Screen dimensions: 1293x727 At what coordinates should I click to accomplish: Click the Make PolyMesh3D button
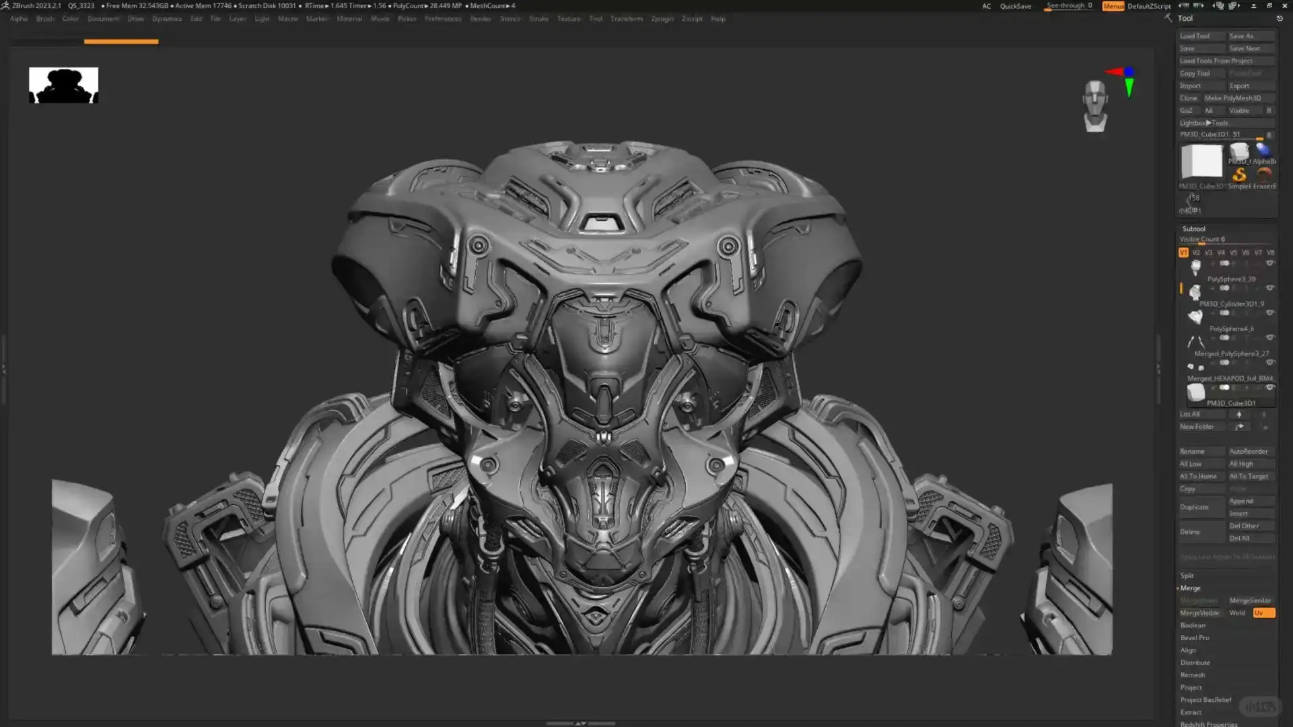click(x=1232, y=98)
